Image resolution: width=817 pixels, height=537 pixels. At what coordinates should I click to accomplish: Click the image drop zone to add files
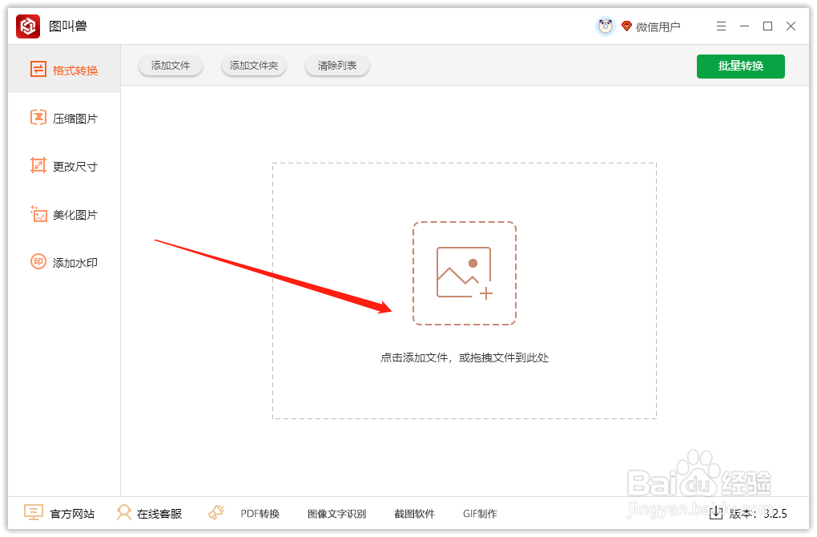click(465, 273)
